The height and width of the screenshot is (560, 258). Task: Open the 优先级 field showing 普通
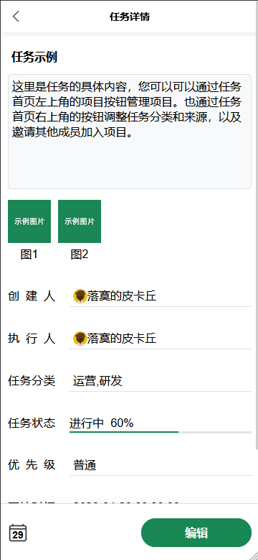(161, 465)
